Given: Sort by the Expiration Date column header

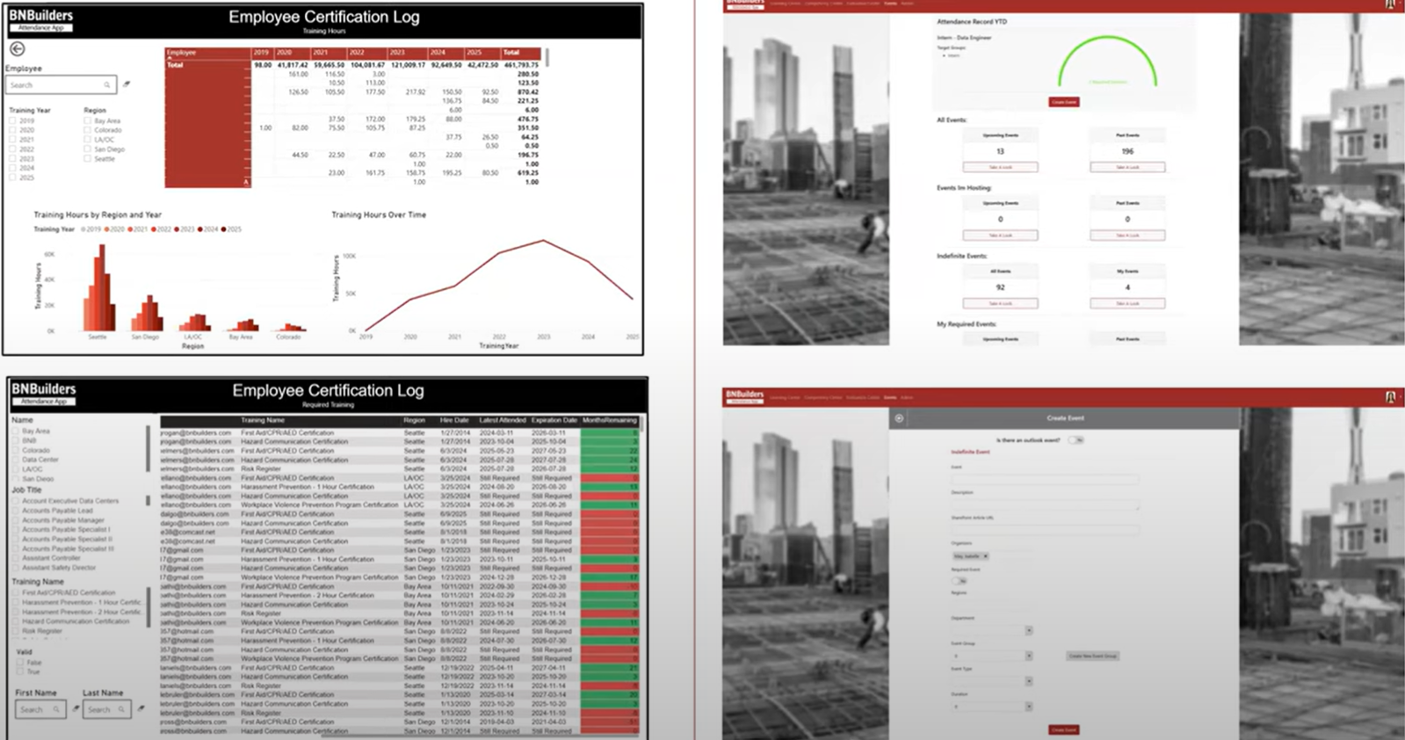Looking at the screenshot, I should click(553, 421).
